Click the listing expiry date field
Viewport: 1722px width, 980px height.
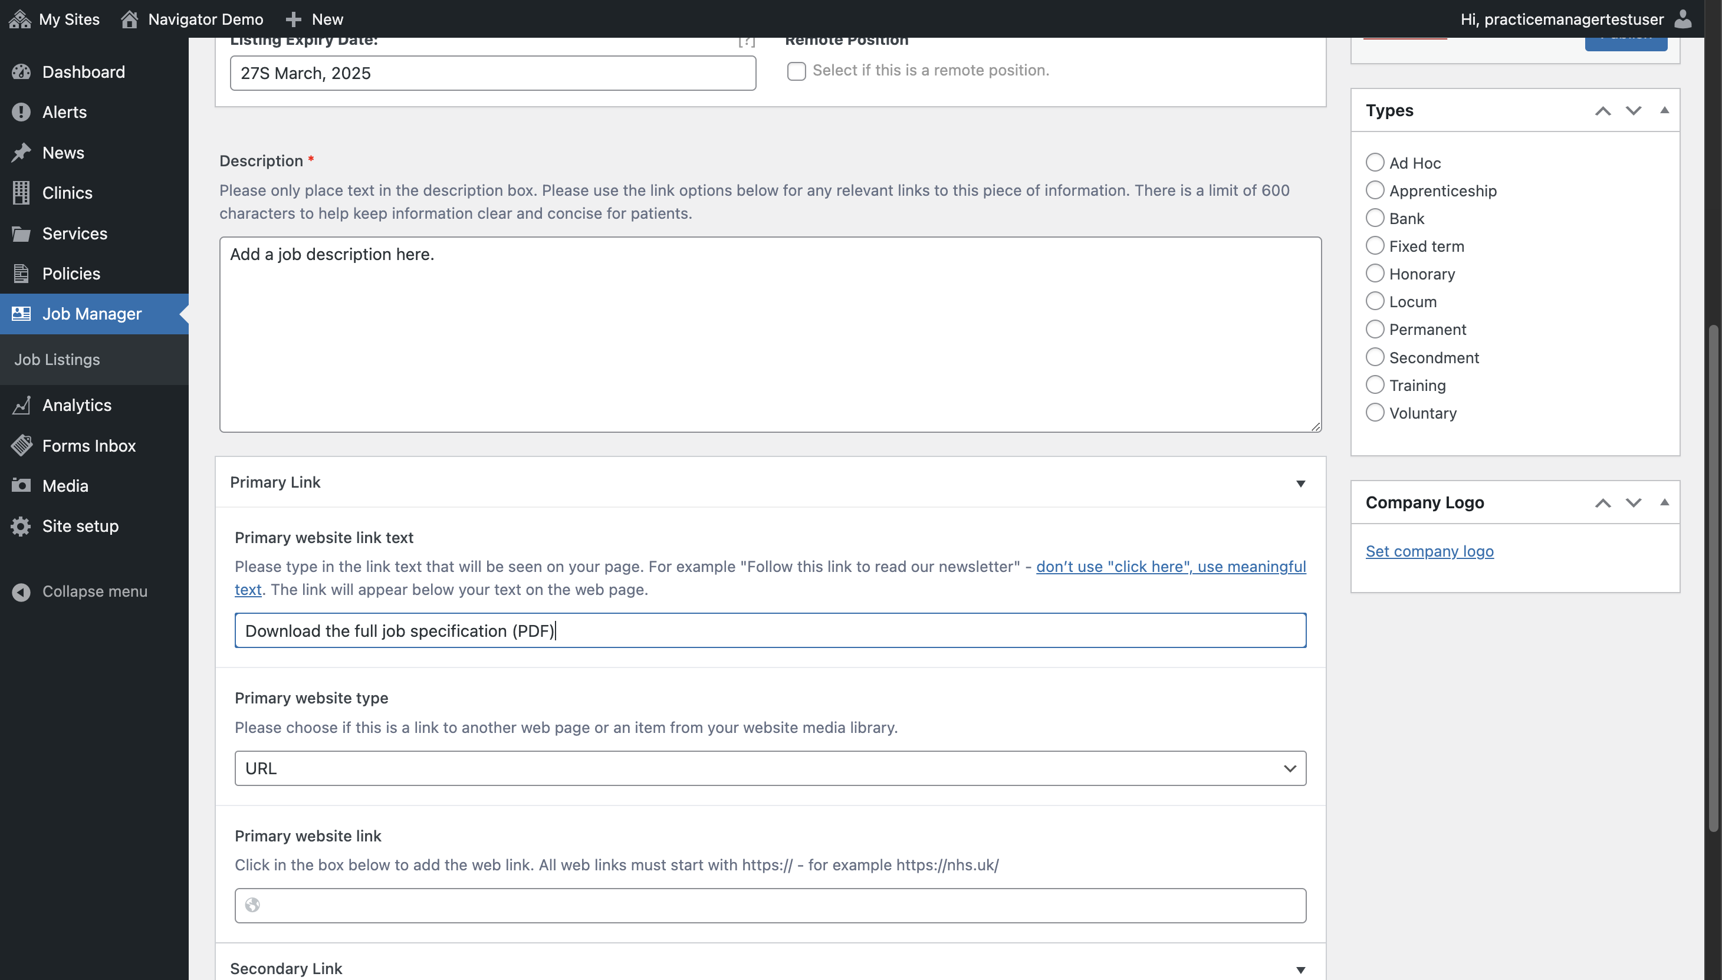493,73
